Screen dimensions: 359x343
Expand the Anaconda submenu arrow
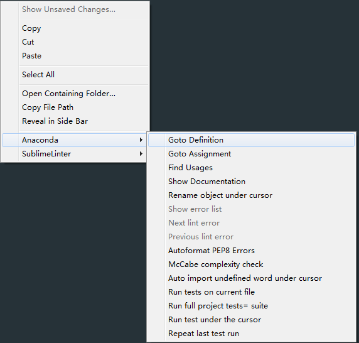click(141, 139)
